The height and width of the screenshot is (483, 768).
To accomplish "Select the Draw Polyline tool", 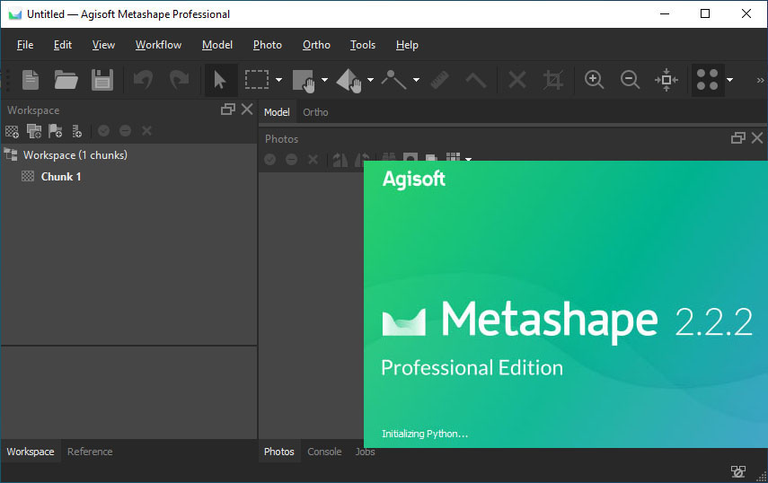I will pyautogui.click(x=393, y=80).
